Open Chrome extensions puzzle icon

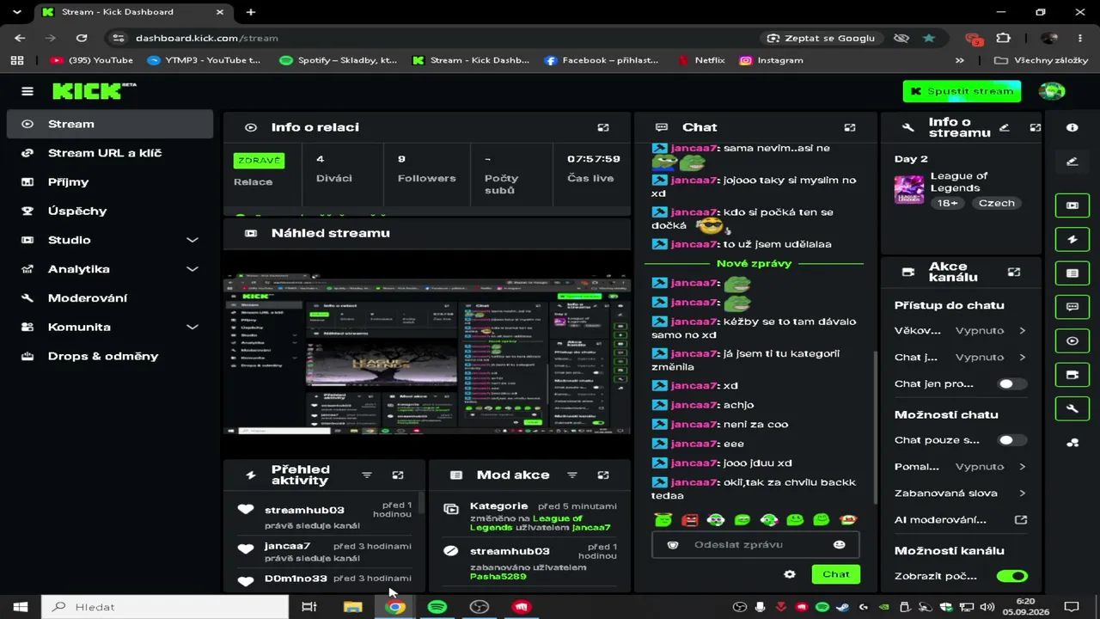click(1003, 38)
